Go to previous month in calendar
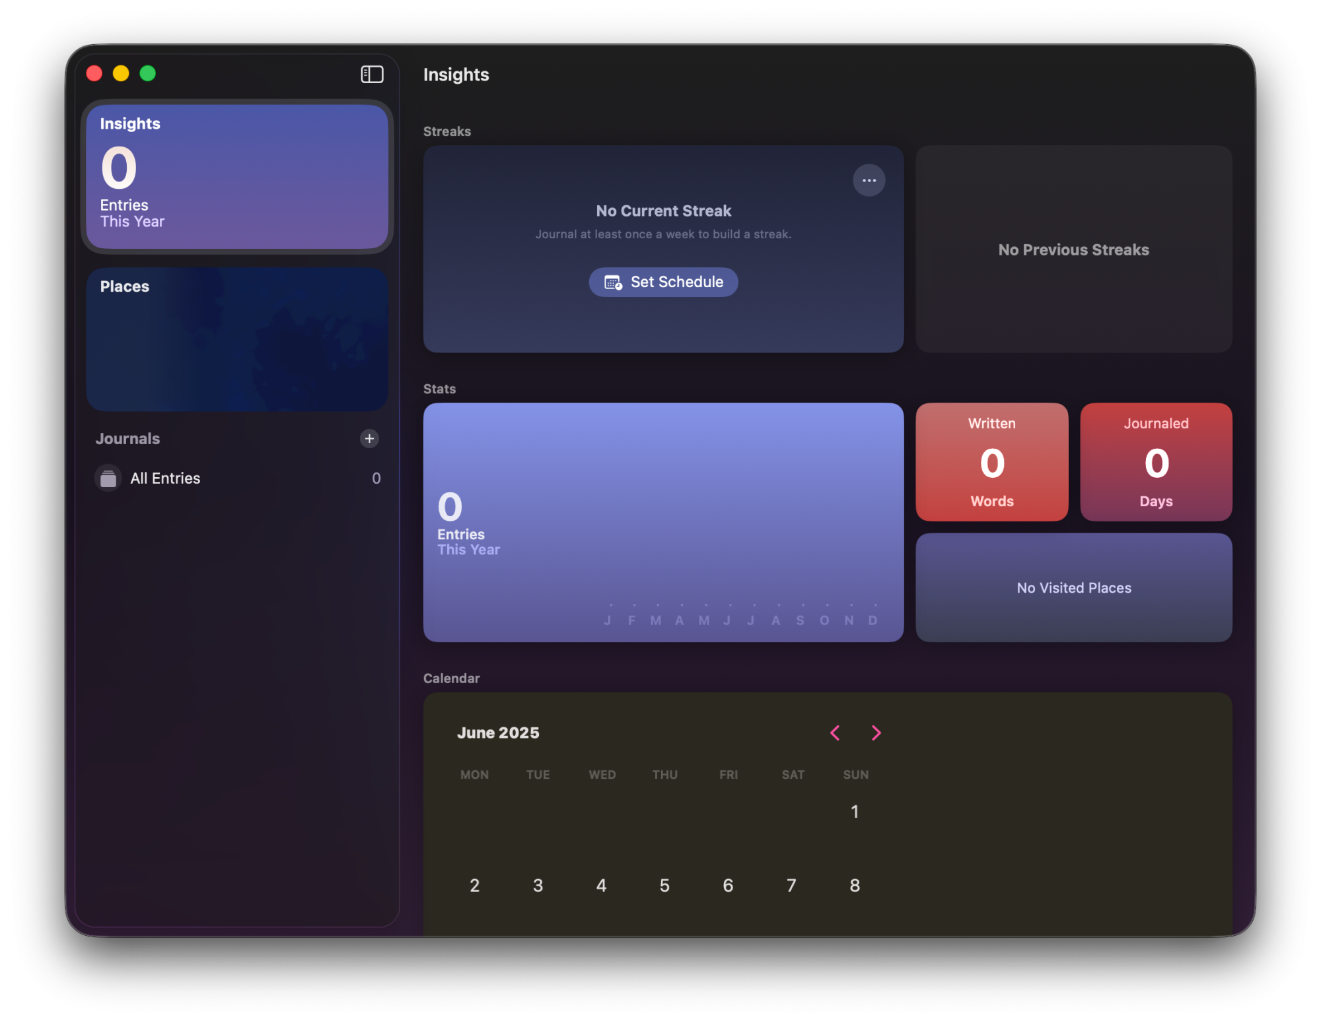Image resolution: width=1321 pixels, height=1023 pixels. point(835,733)
